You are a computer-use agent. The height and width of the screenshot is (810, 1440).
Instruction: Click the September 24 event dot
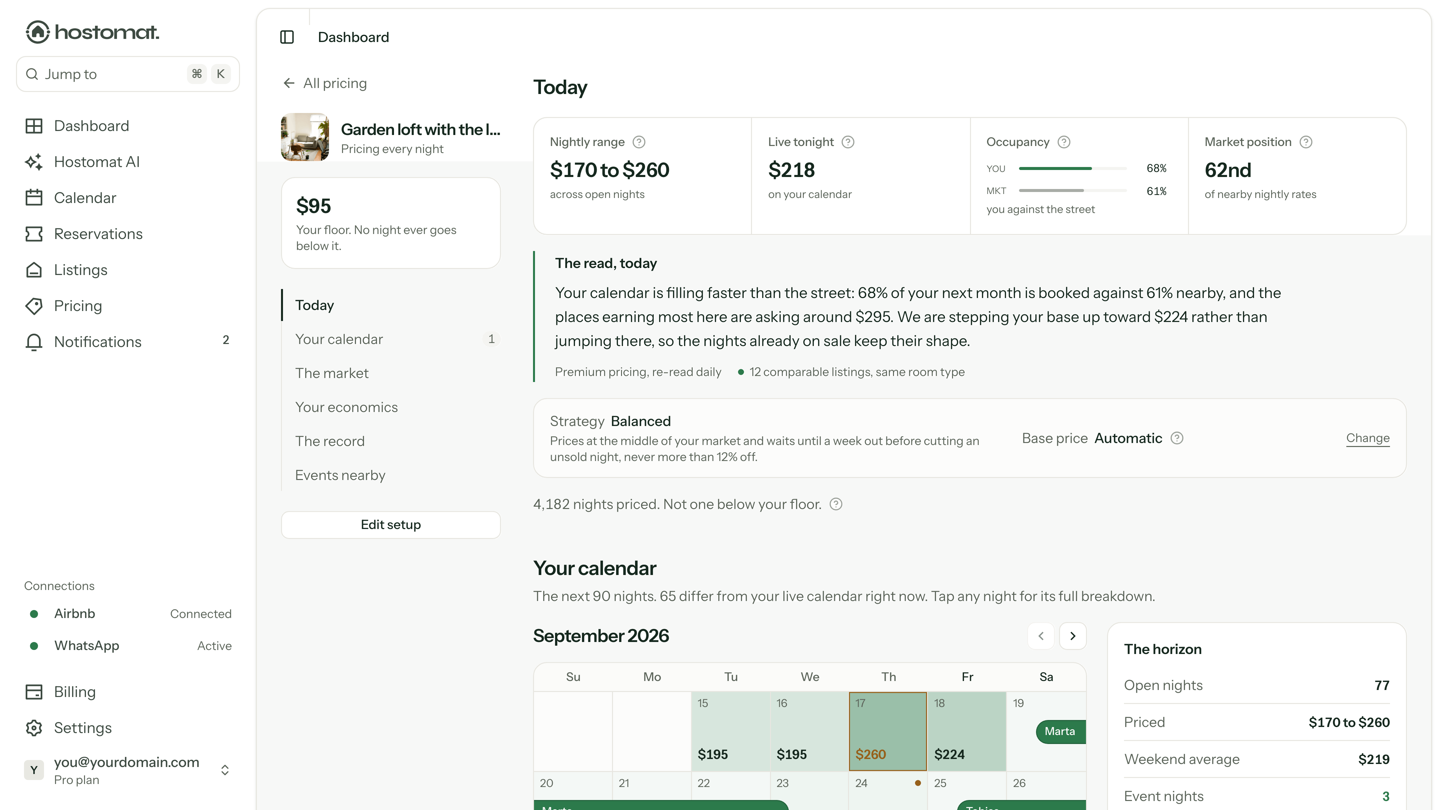918,783
